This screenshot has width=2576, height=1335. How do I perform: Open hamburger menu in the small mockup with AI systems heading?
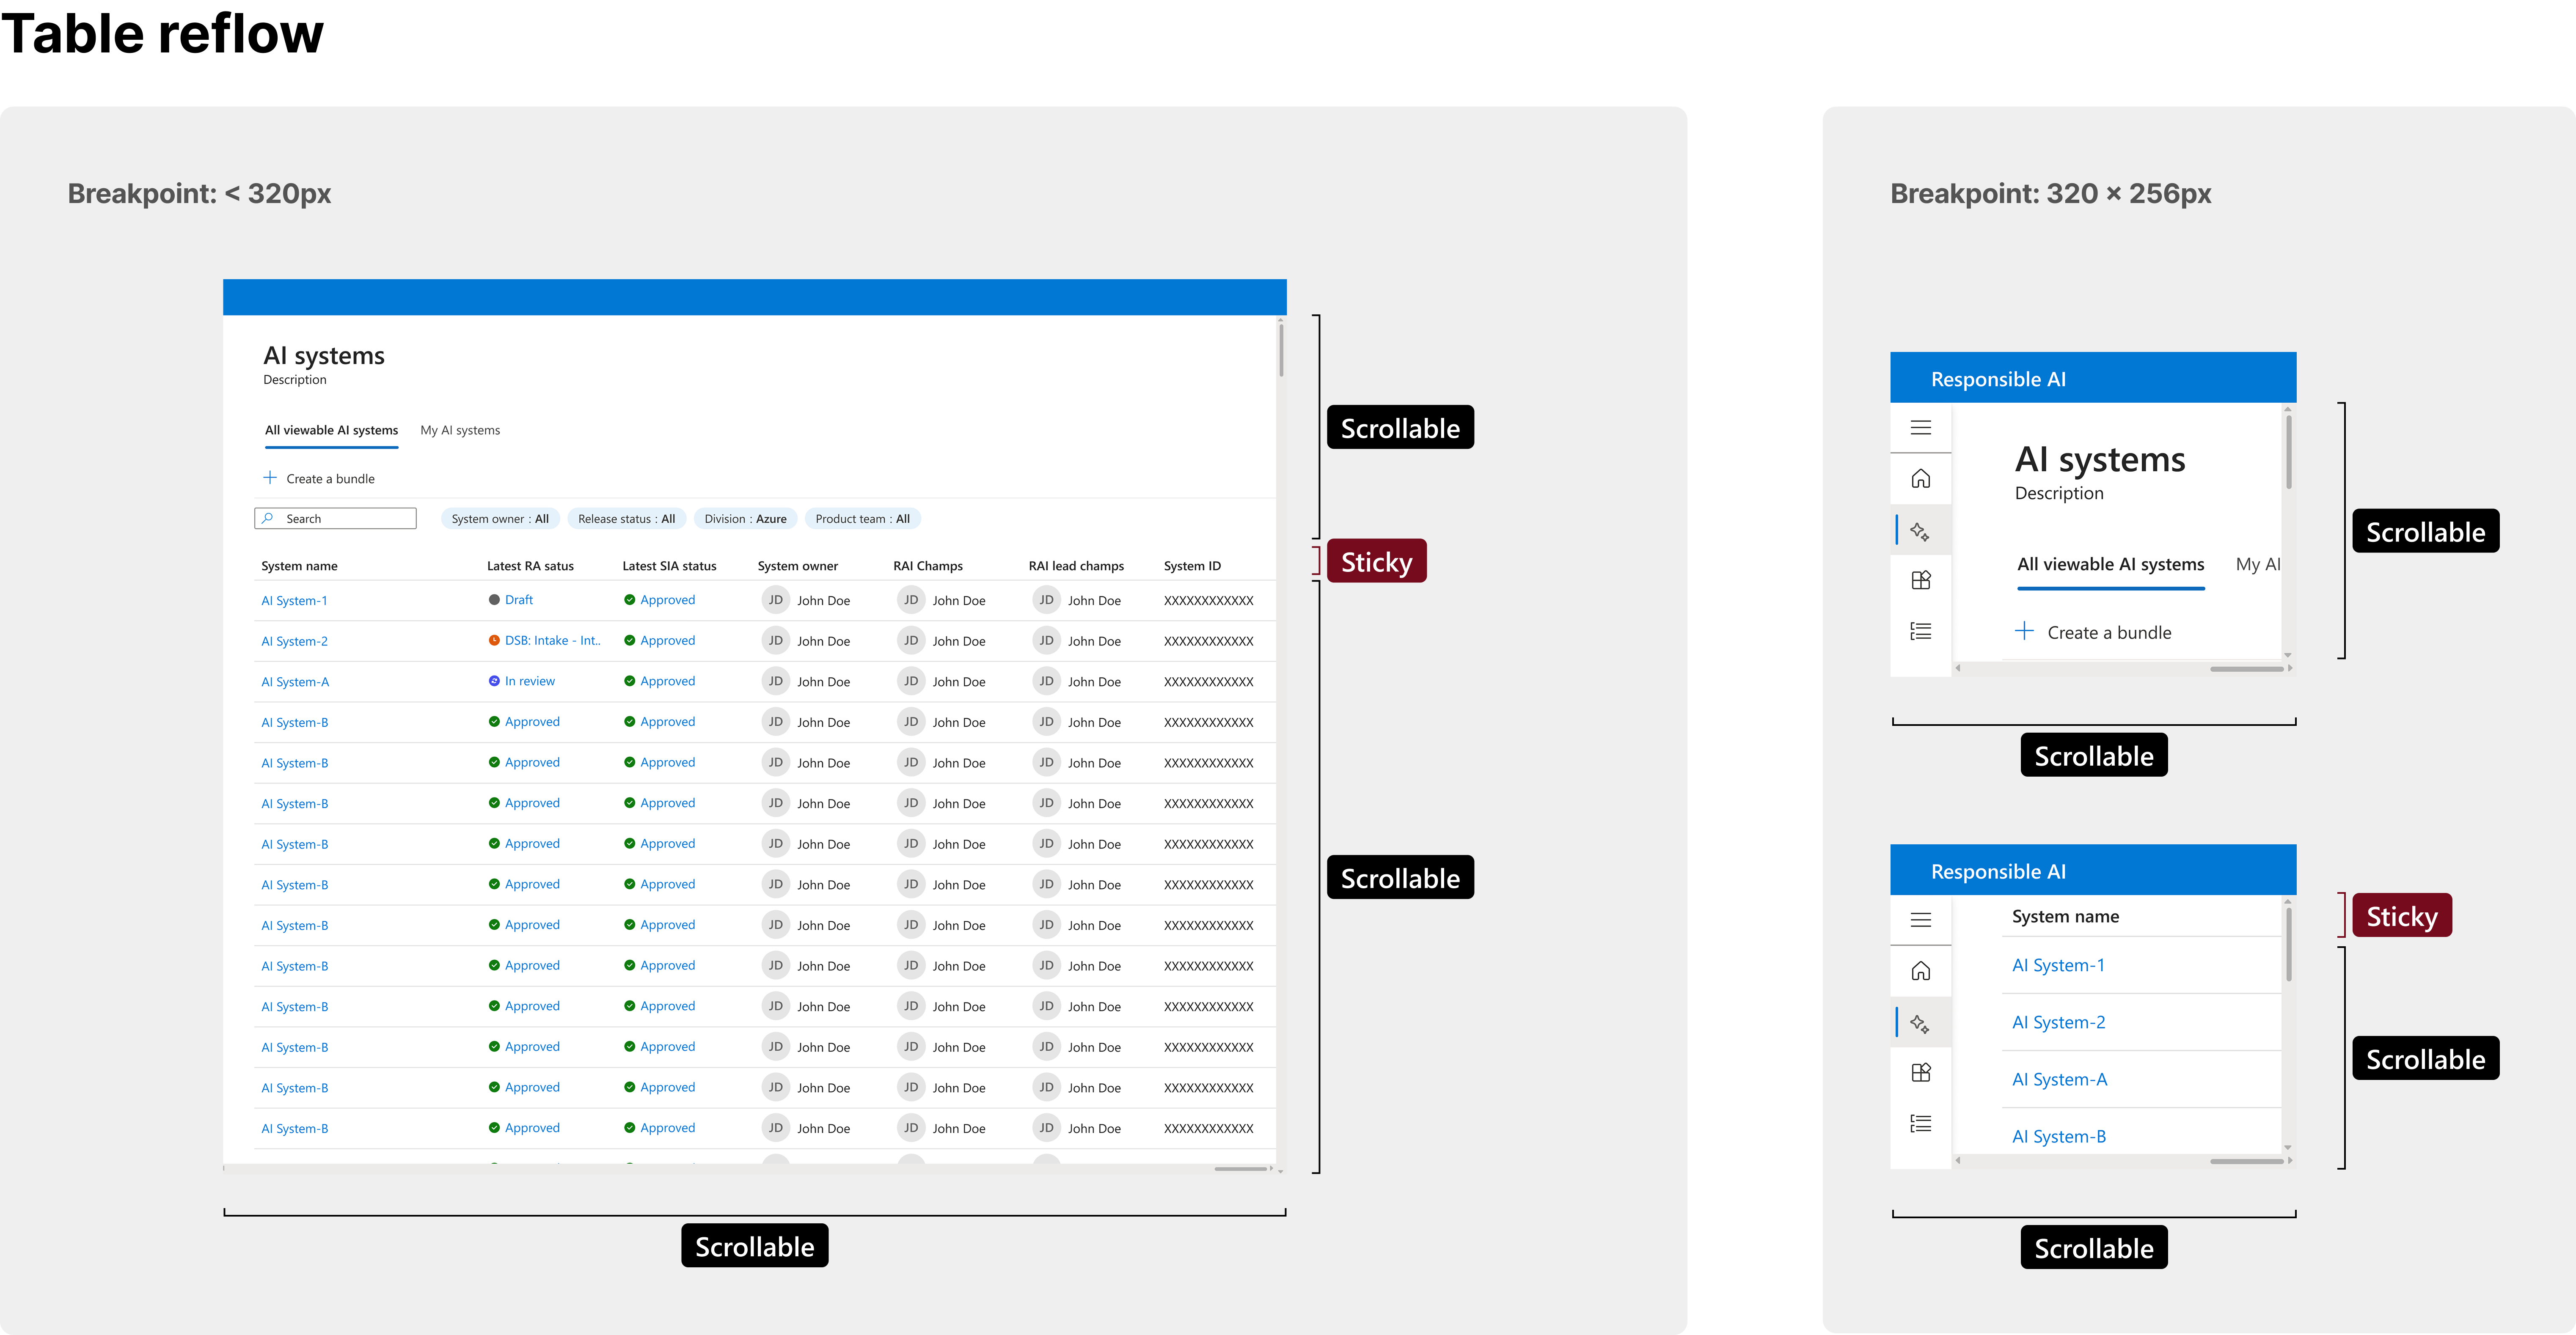coord(1920,428)
